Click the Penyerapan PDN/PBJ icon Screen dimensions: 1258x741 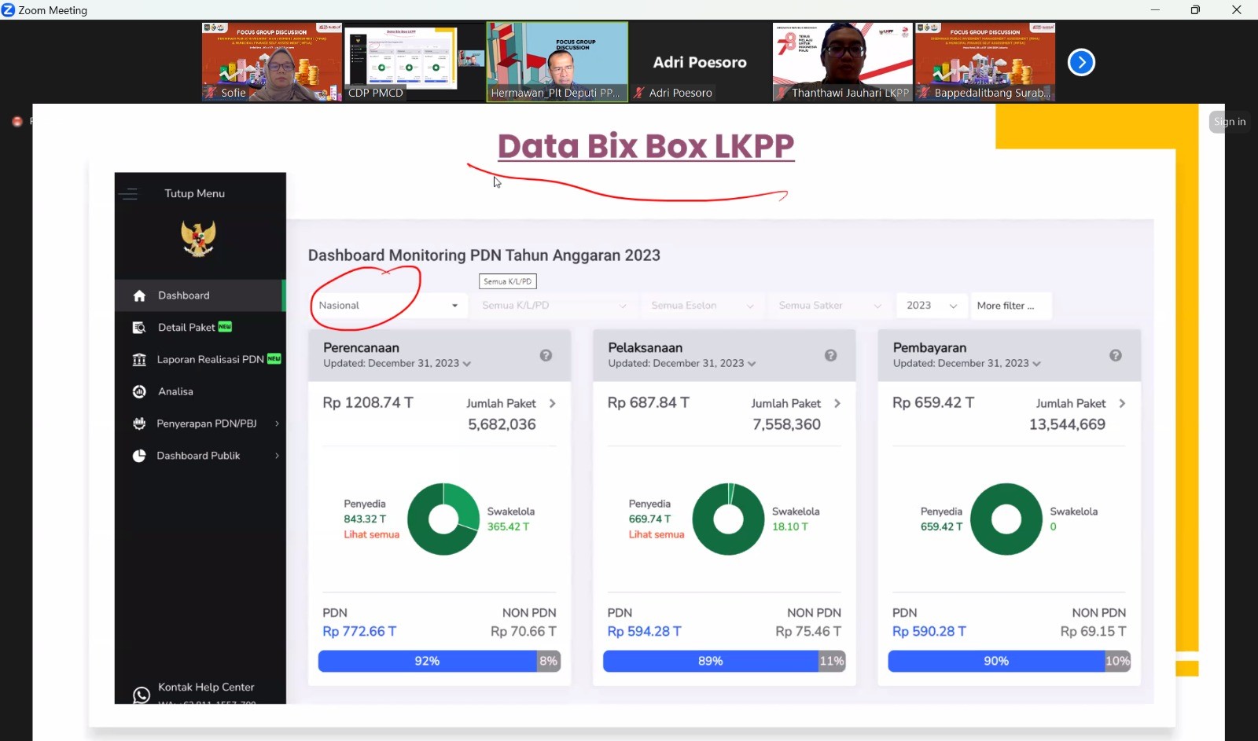(x=139, y=424)
